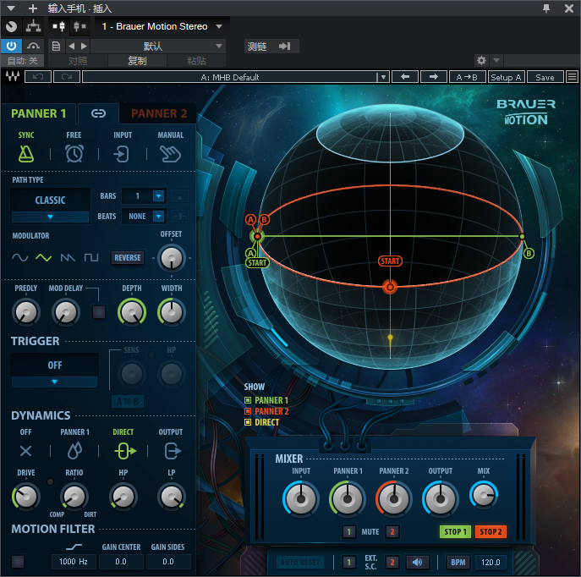The height and width of the screenshot is (577, 581).
Task: Open the Waves hamburger menu
Action: coord(572,77)
